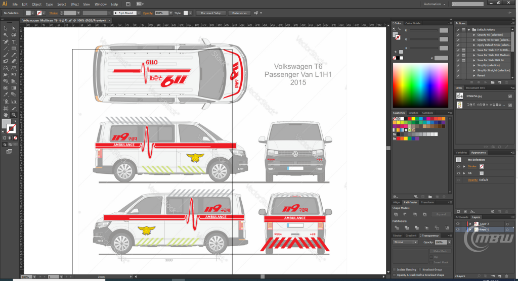518x281 pixels.
Task: Add new effect via fx icon
Action: pyautogui.click(x=472, y=211)
